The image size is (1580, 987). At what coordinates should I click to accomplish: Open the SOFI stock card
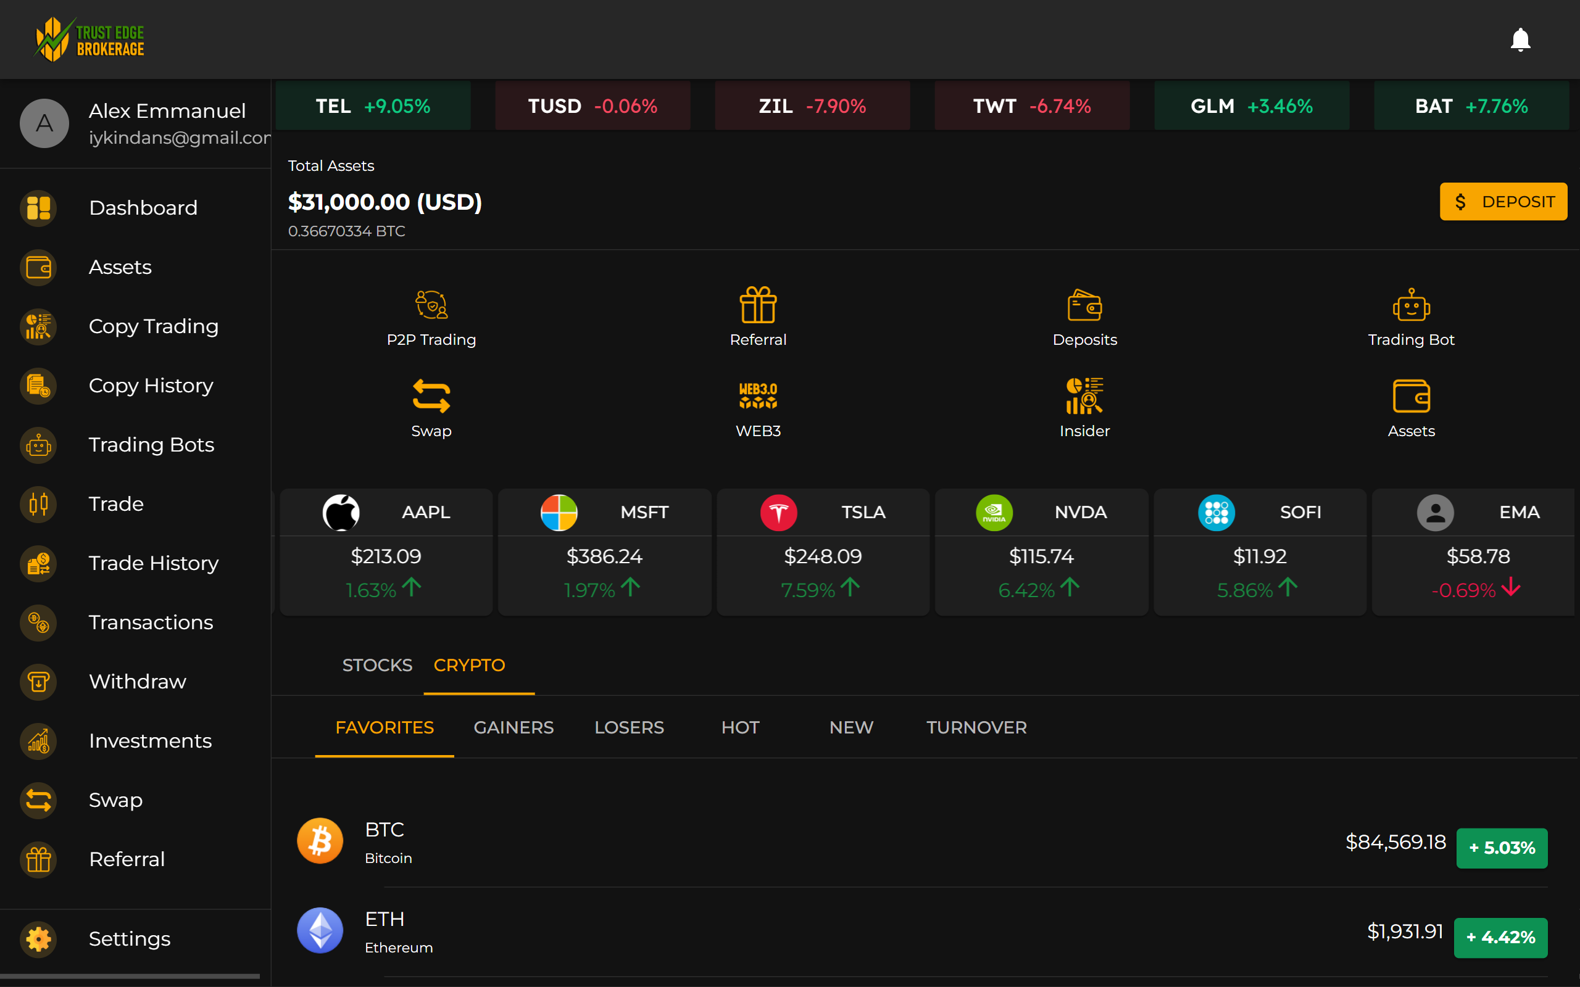[x=1260, y=552]
